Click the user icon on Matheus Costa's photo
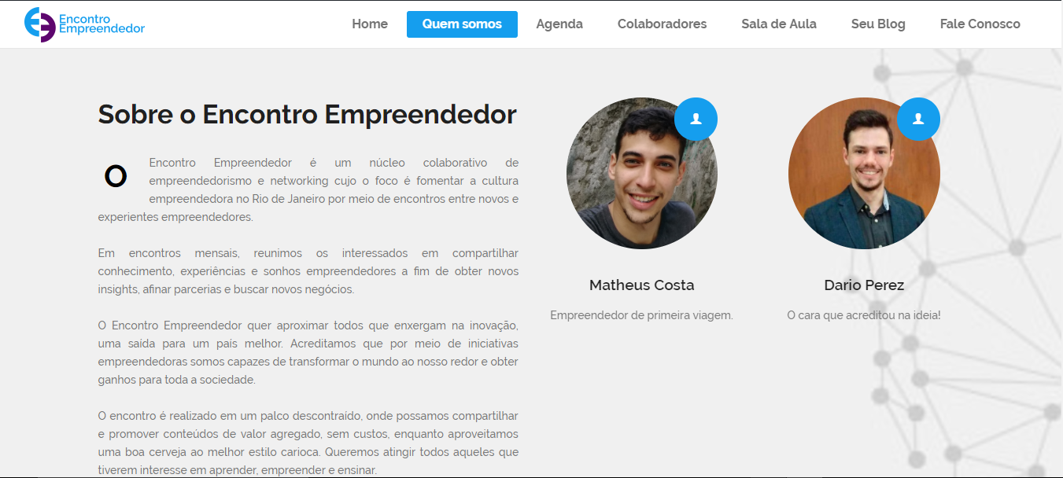 pyautogui.click(x=696, y=119)
